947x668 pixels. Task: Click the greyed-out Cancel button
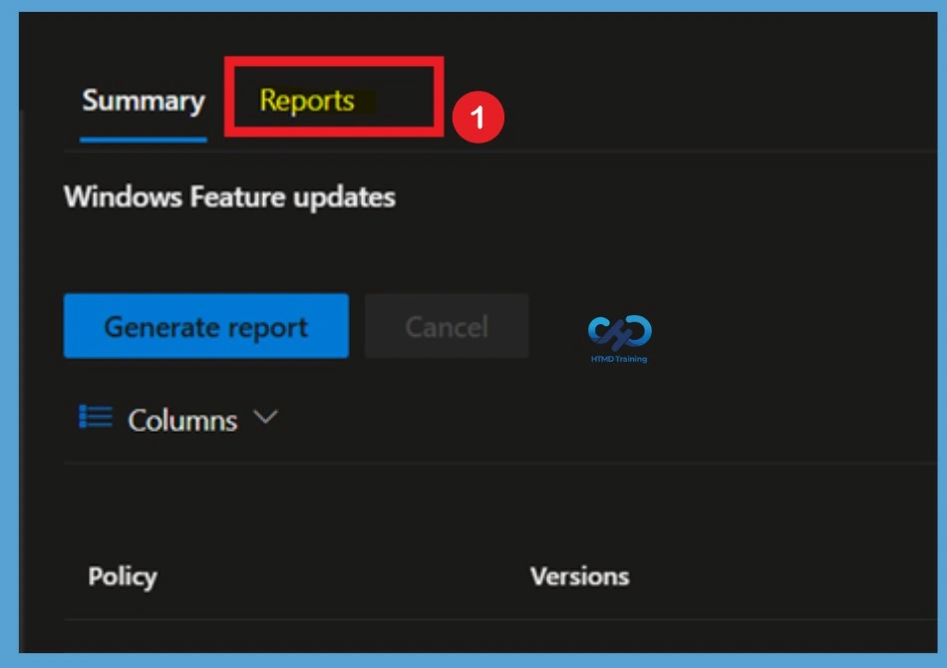447,326
